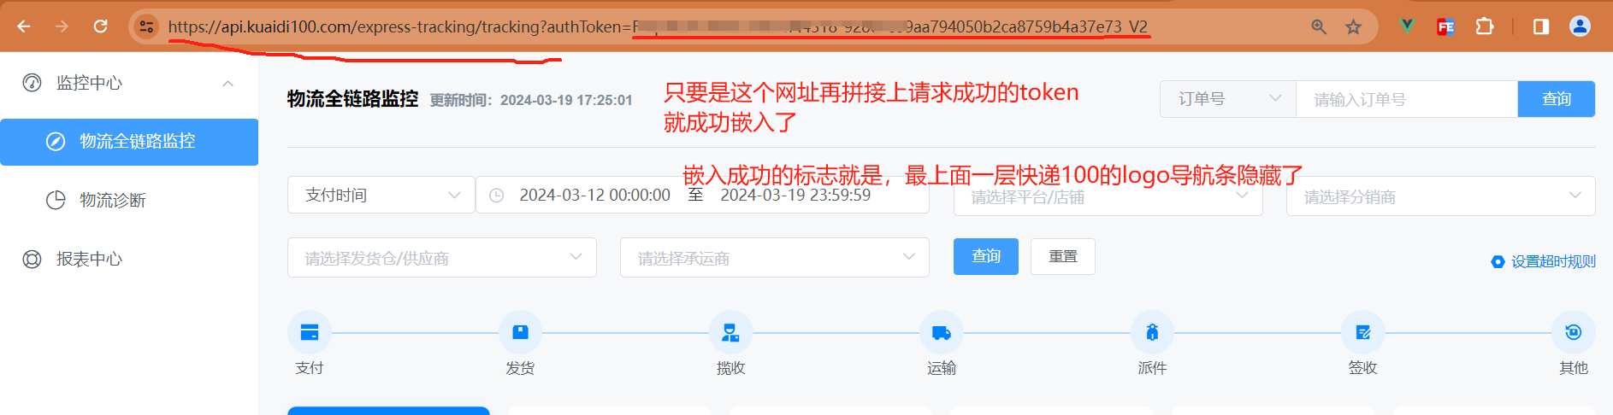Reload the page with refresh icon
Viewport: 1613px width, 415px height.
pyautogui.click(x=100, y=26)
